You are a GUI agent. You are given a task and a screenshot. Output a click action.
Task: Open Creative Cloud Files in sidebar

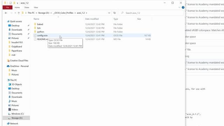[x=19, y=61]
